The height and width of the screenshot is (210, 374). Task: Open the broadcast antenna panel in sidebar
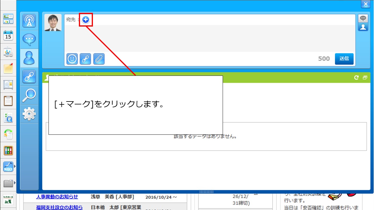[29, 21]
